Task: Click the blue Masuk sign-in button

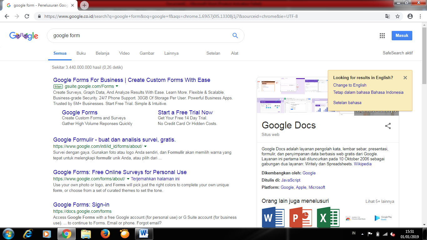Action: coord(402,36)
